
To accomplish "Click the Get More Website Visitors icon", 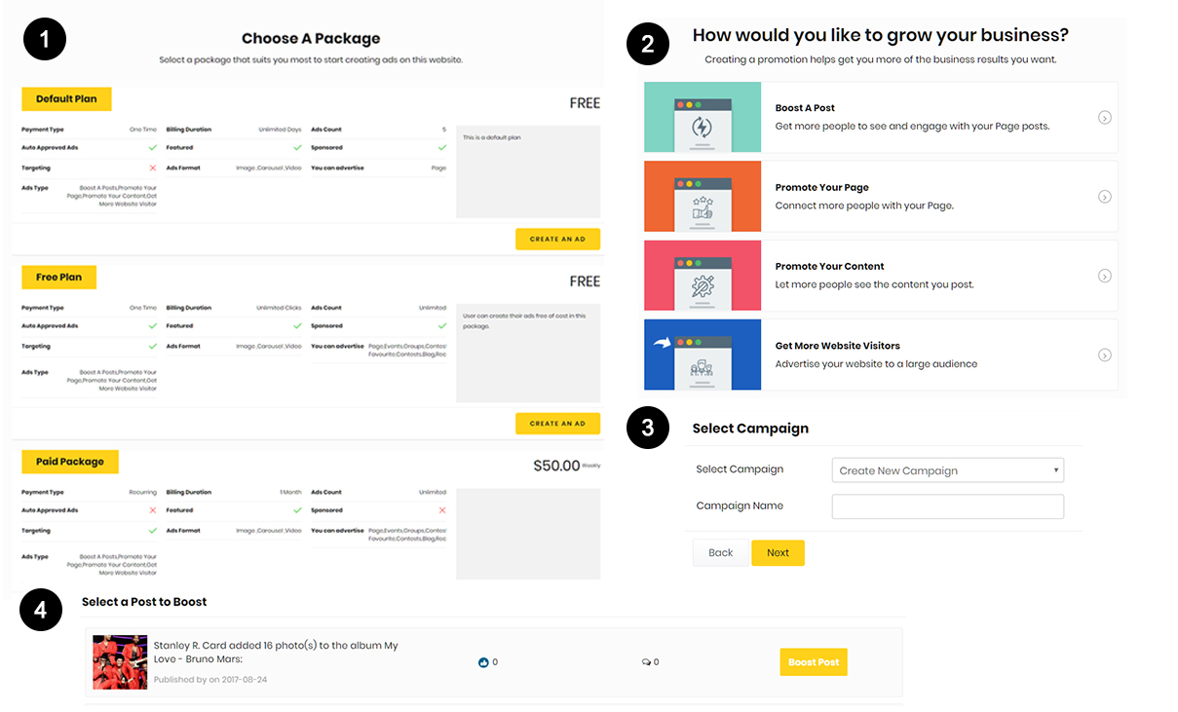I will 702,365.
